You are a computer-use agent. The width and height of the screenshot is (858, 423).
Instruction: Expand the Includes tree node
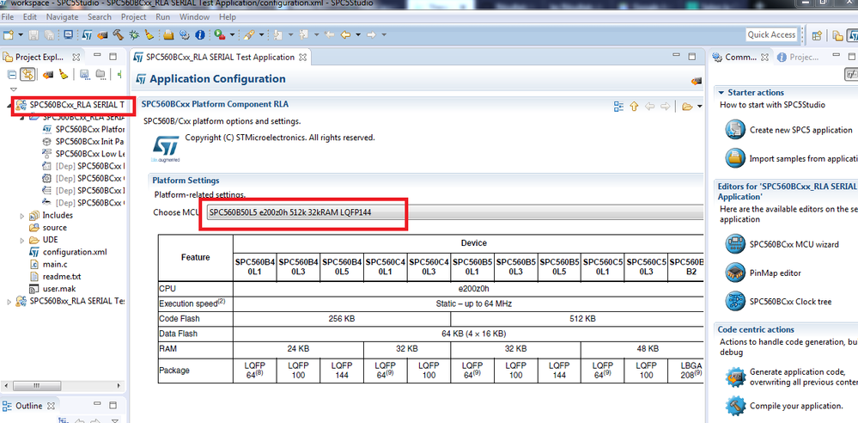click(x=21, y=215)
